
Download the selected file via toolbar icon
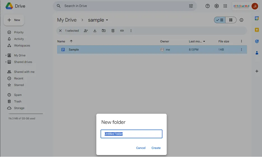95,31
